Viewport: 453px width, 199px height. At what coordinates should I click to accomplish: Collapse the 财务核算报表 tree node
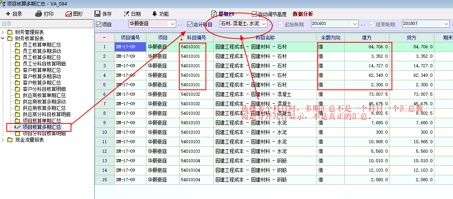point(4,38)
